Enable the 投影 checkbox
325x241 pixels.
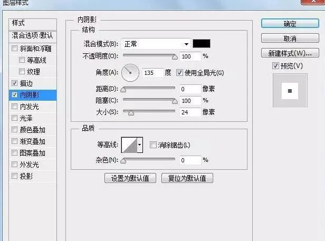(15, 176)
